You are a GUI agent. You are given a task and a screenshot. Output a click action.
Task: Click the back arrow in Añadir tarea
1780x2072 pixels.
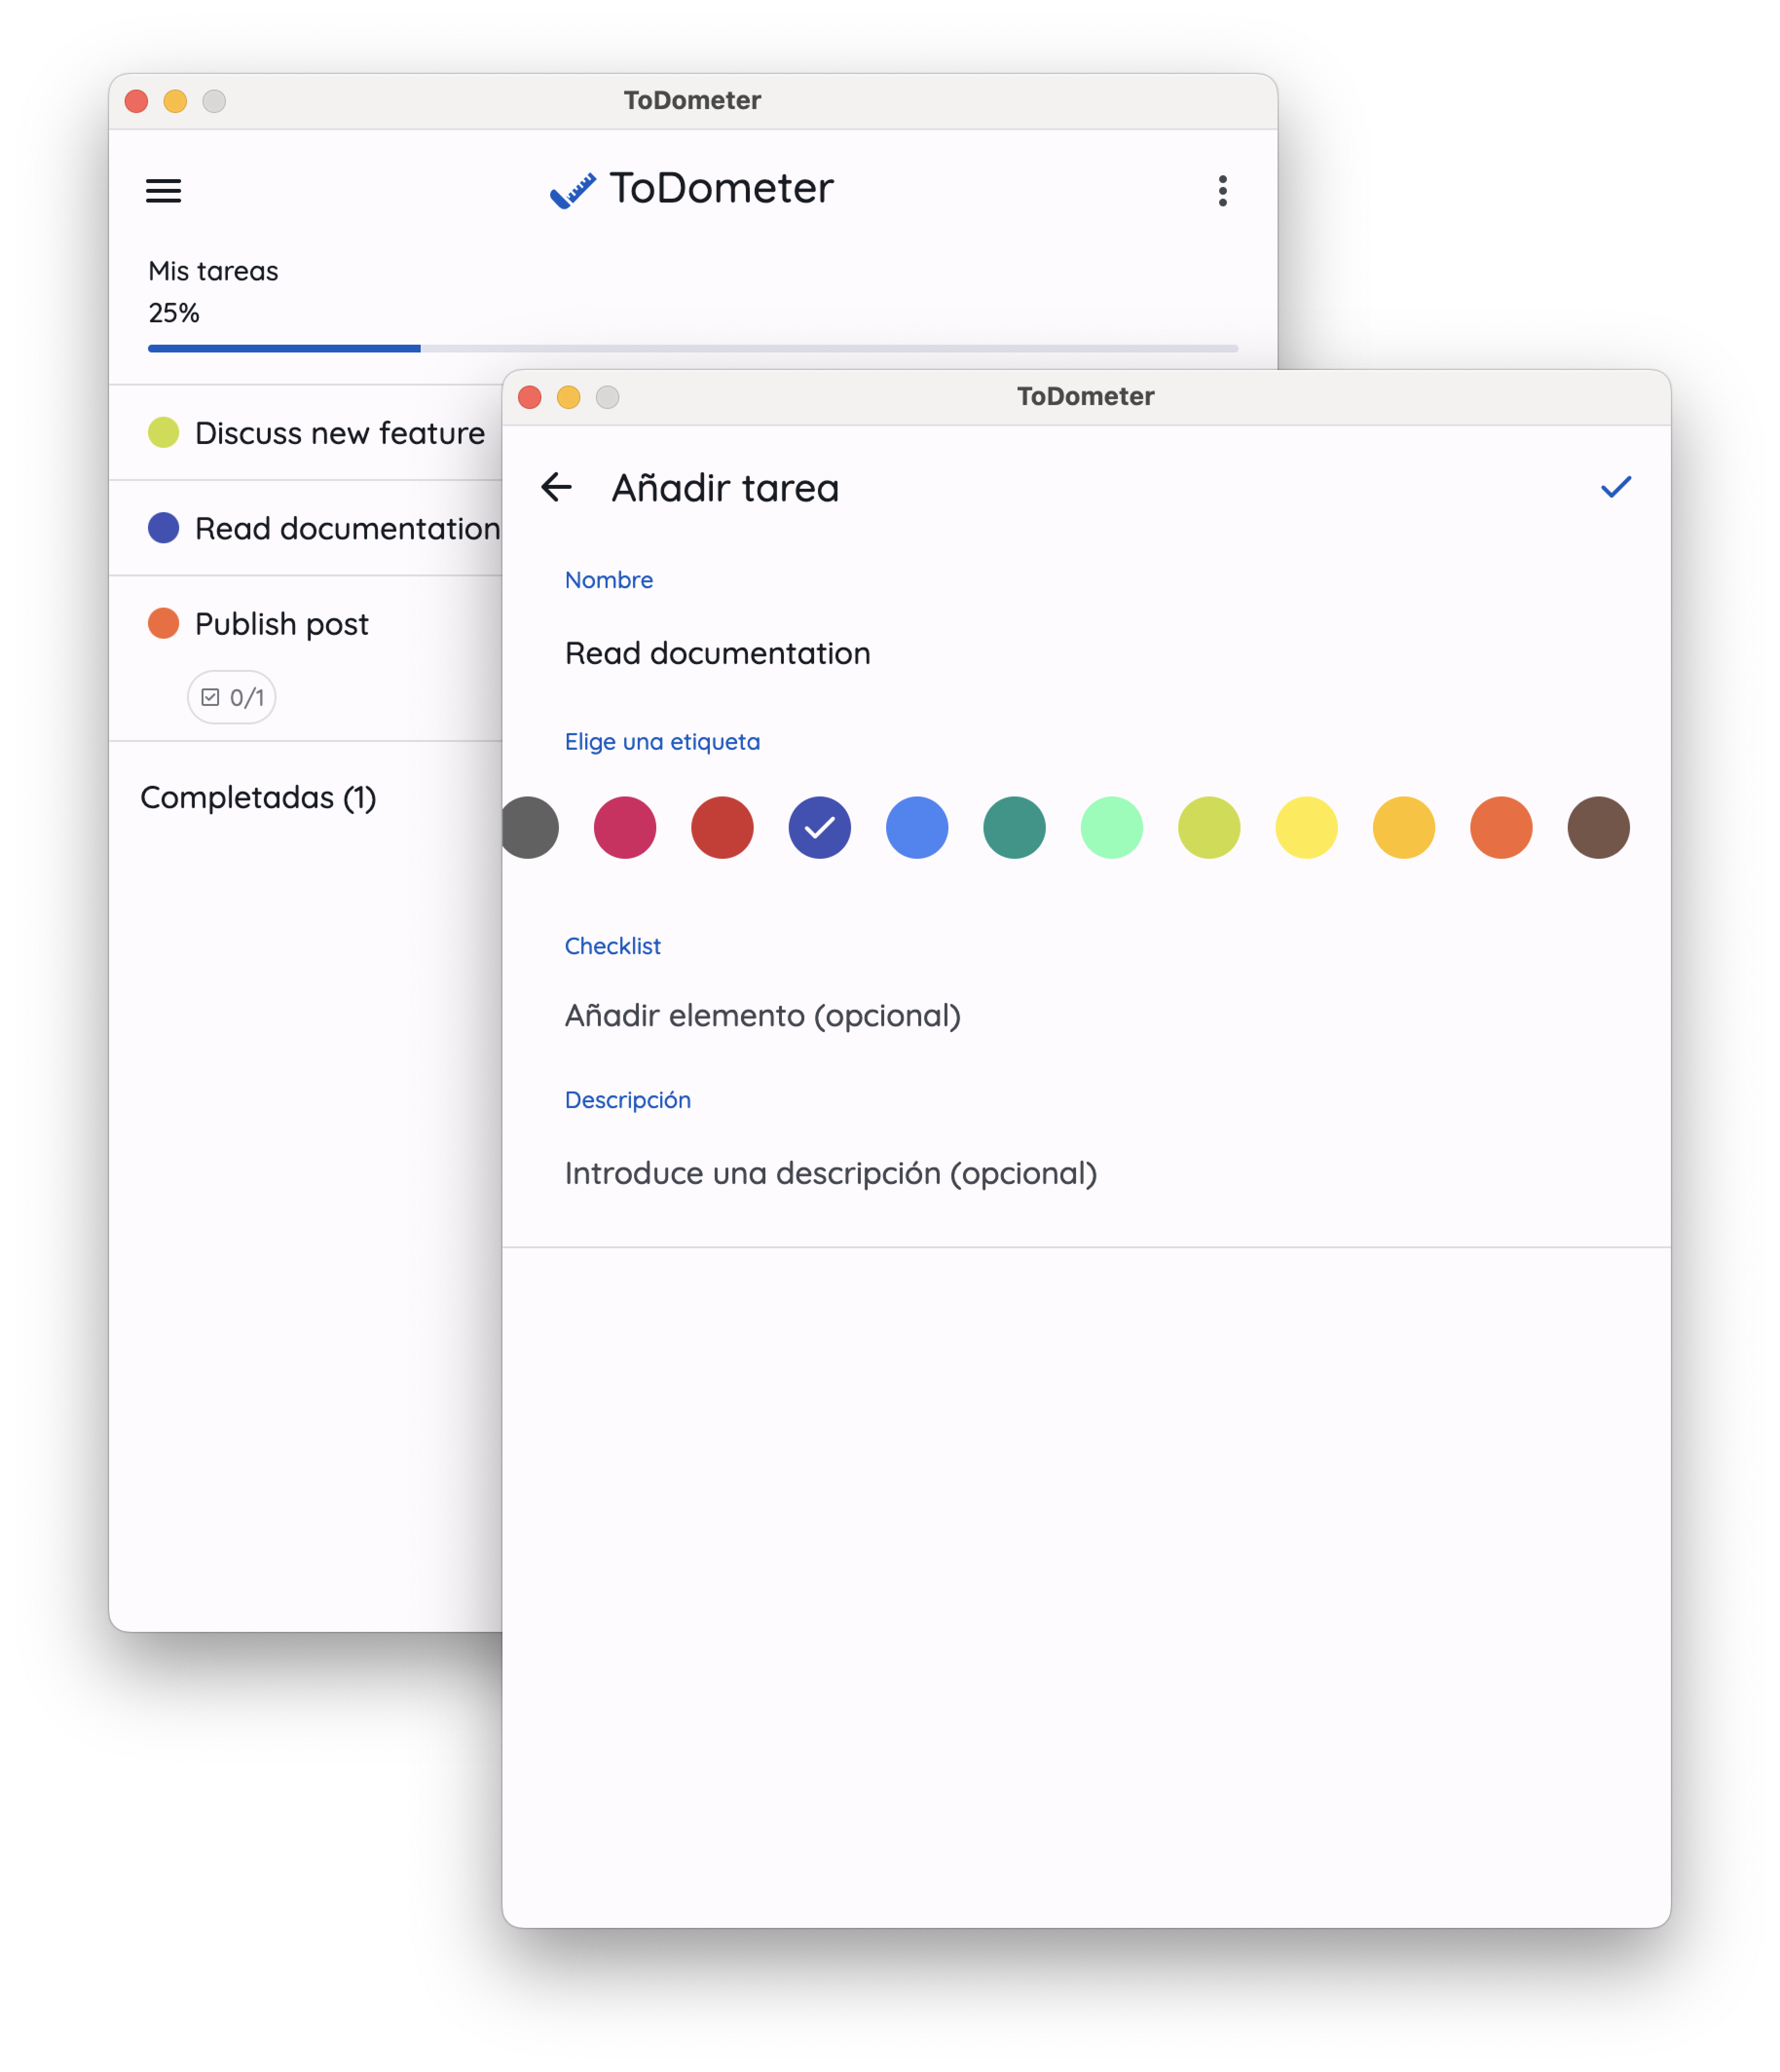[556, 487]
